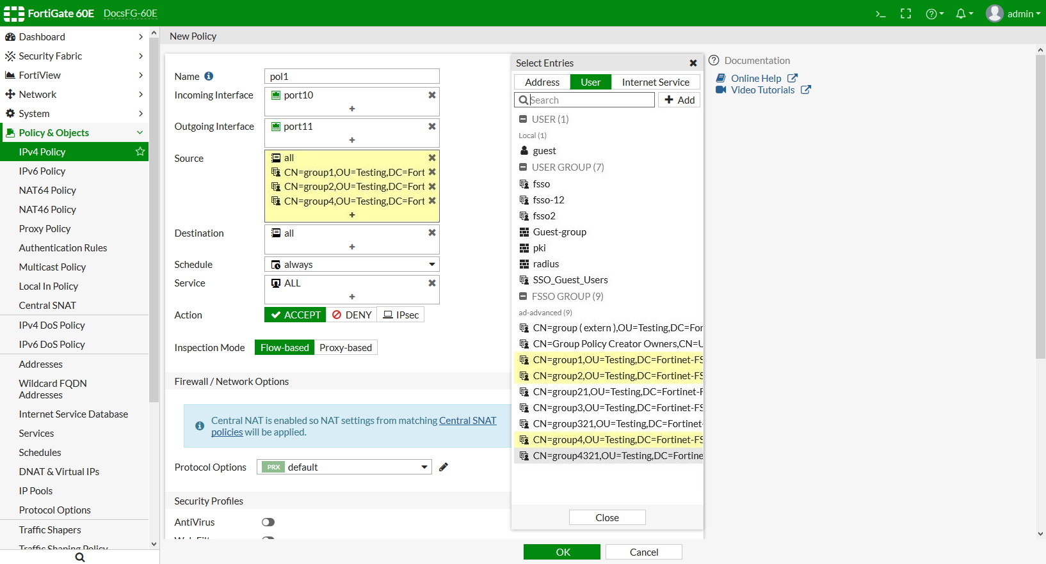Click the Central SNAT policies link
Viewport: 1046px width, 564px height.
(x=467, y=421)
